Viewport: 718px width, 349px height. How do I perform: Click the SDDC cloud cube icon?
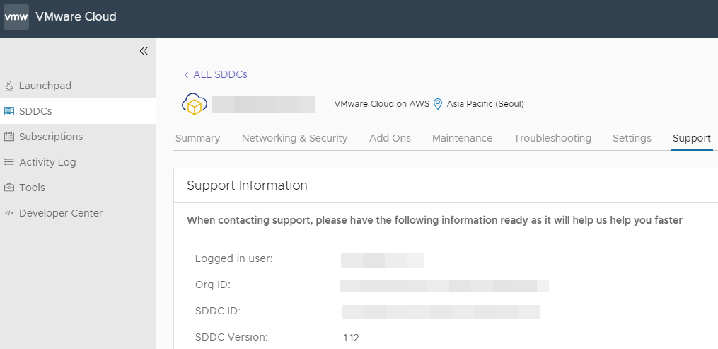194,104
